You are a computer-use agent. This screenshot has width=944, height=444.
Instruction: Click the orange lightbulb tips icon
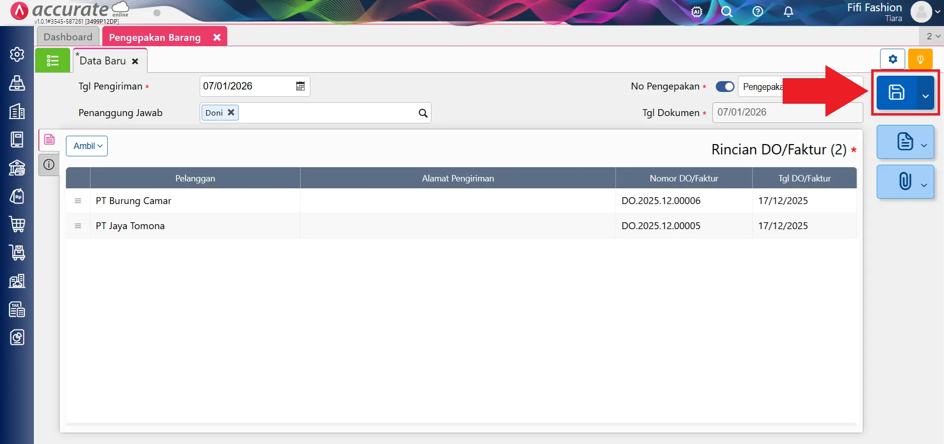[x=920, y=59]
